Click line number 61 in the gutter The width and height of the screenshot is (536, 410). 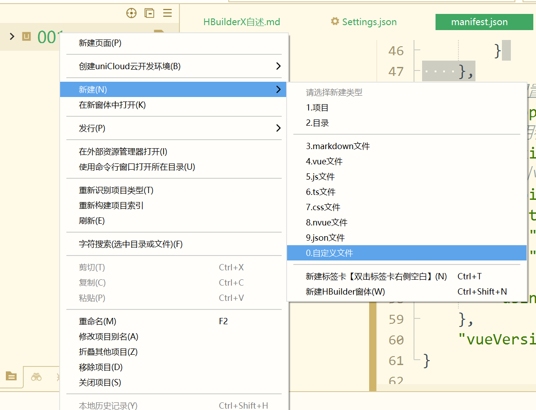(x=396, y=360)
